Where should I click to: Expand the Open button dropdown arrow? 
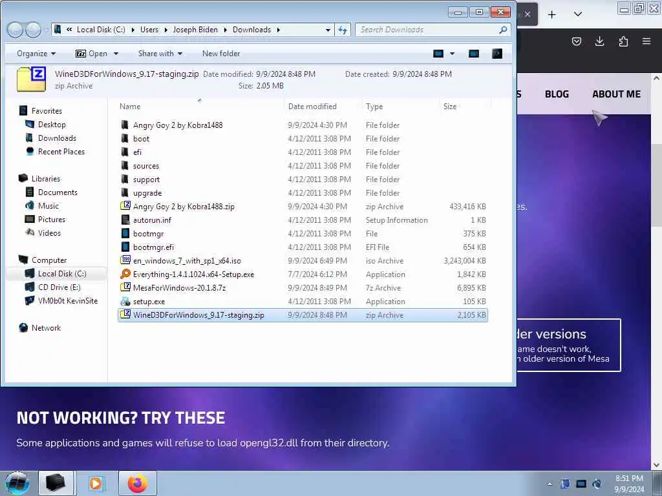point(116,54)
